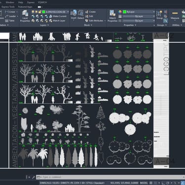Open the YQARCH menu
This screenshot has height=185, width=185.
42,2
